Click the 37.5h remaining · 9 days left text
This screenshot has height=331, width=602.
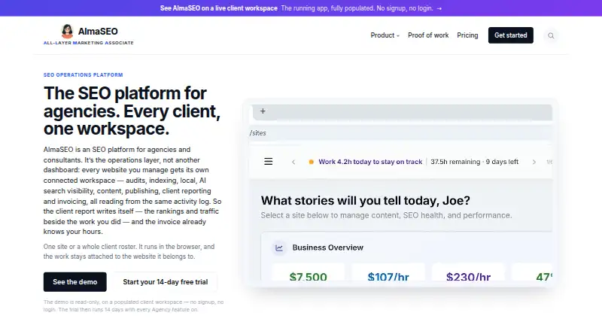(474, 162)
